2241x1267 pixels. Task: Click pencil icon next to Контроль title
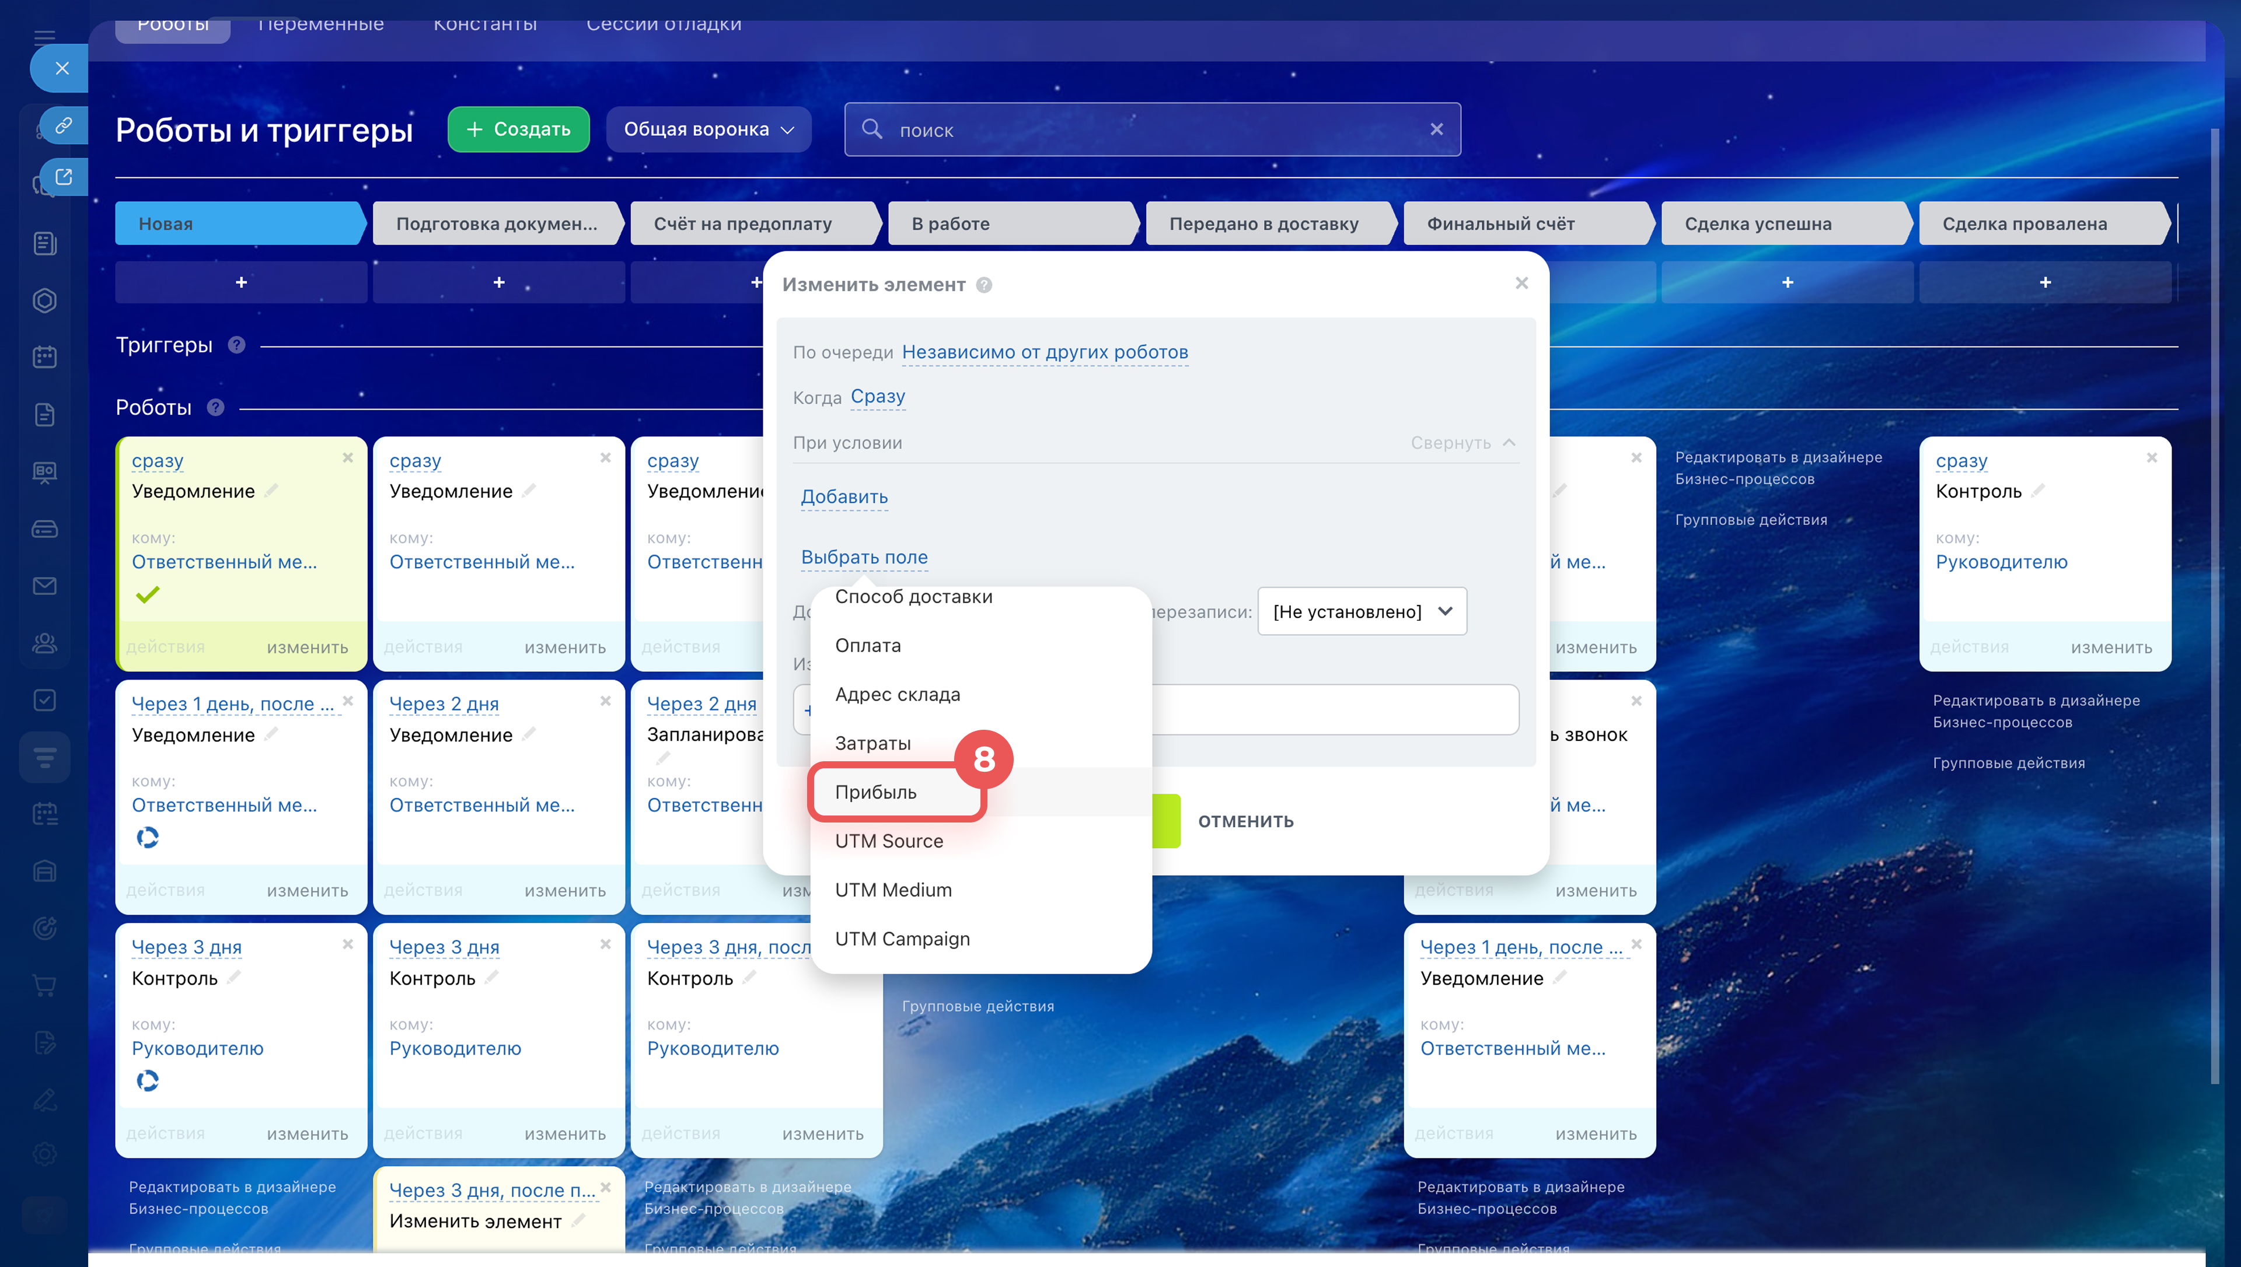(x=2037, y=492)
